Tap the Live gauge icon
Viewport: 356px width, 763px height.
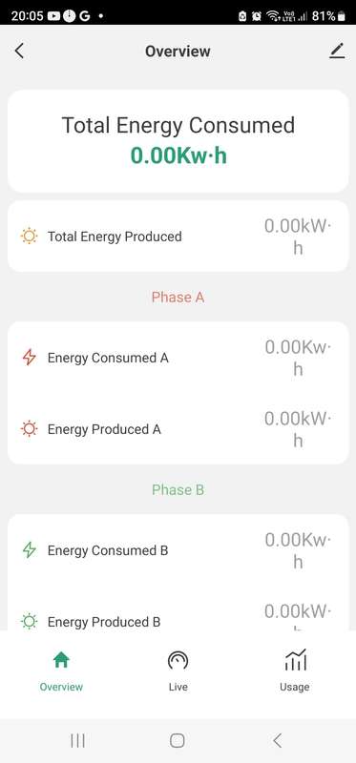(x=178, y=661)
